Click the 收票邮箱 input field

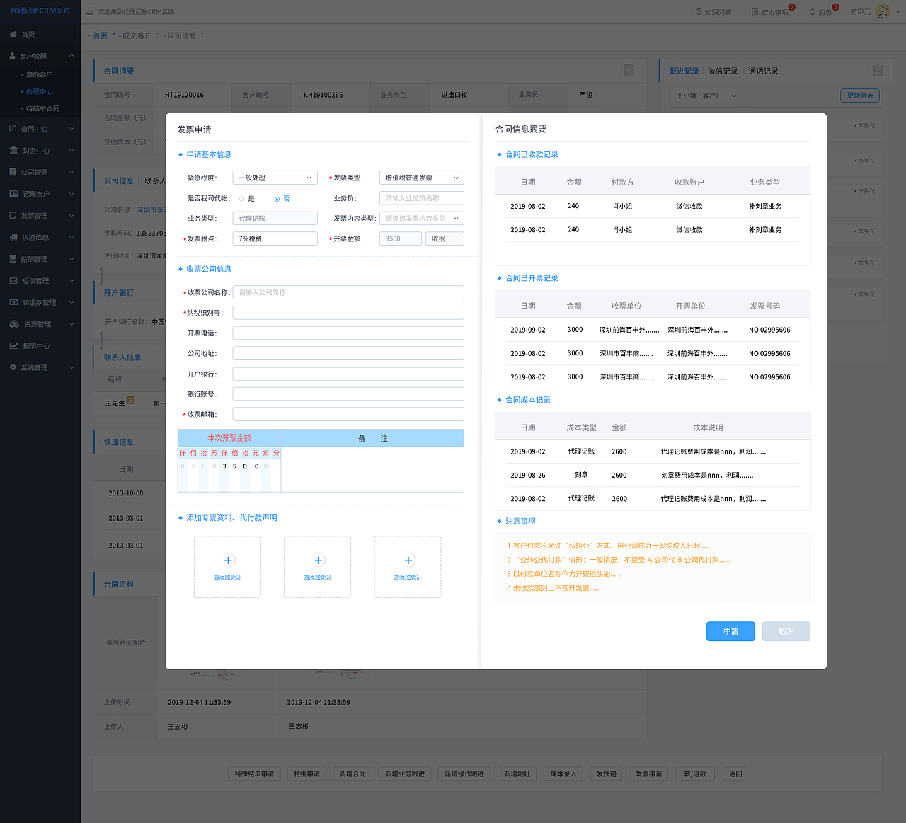point(348,414)
